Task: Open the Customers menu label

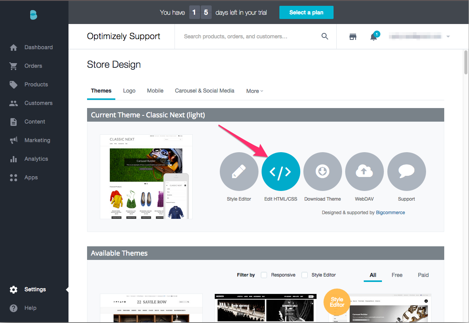Action: click(38, 103)
